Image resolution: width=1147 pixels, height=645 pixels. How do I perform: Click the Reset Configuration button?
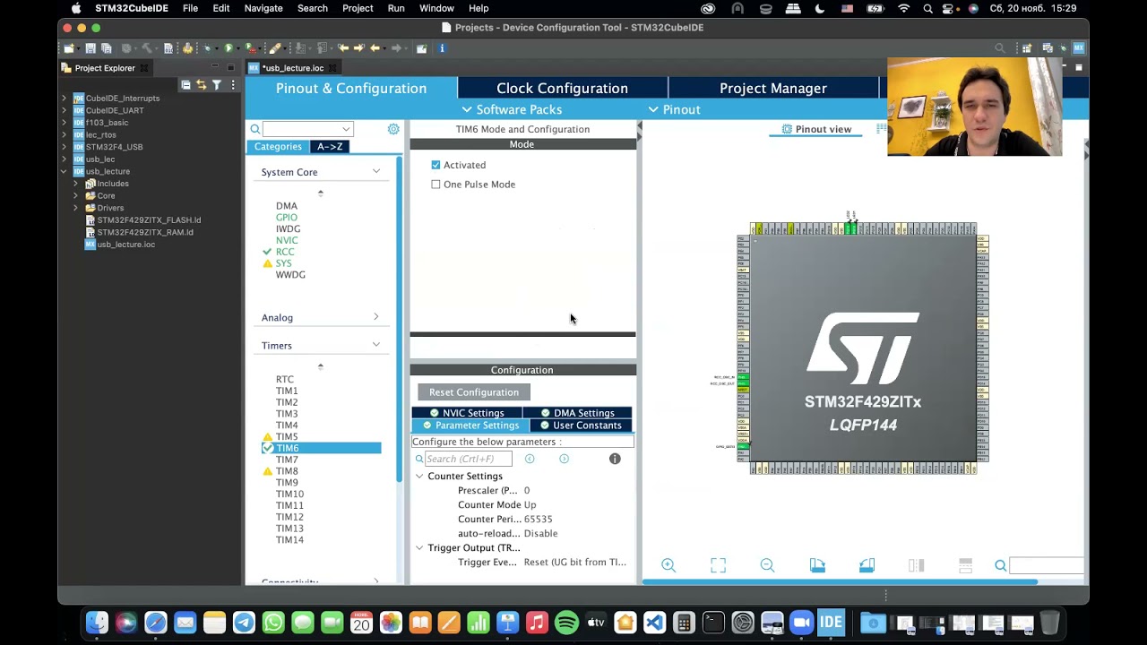click(x=474, y=392)
